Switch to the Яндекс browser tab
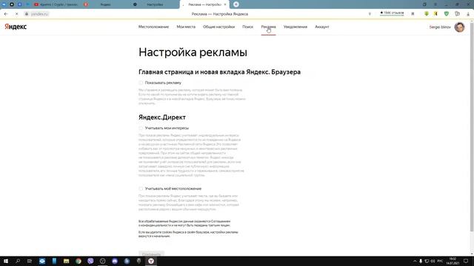 click(106, 4)
